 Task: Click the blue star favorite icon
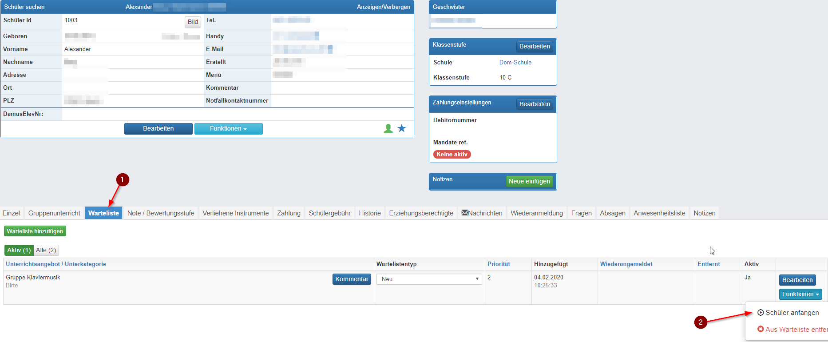tap(402, 128)
